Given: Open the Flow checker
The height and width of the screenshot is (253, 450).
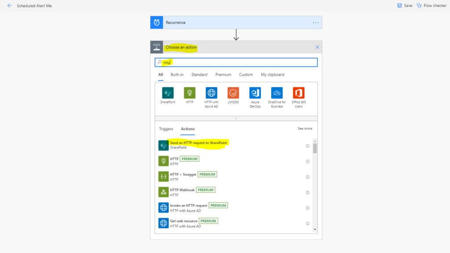Looking at the screenshot, I should [432, 5].
